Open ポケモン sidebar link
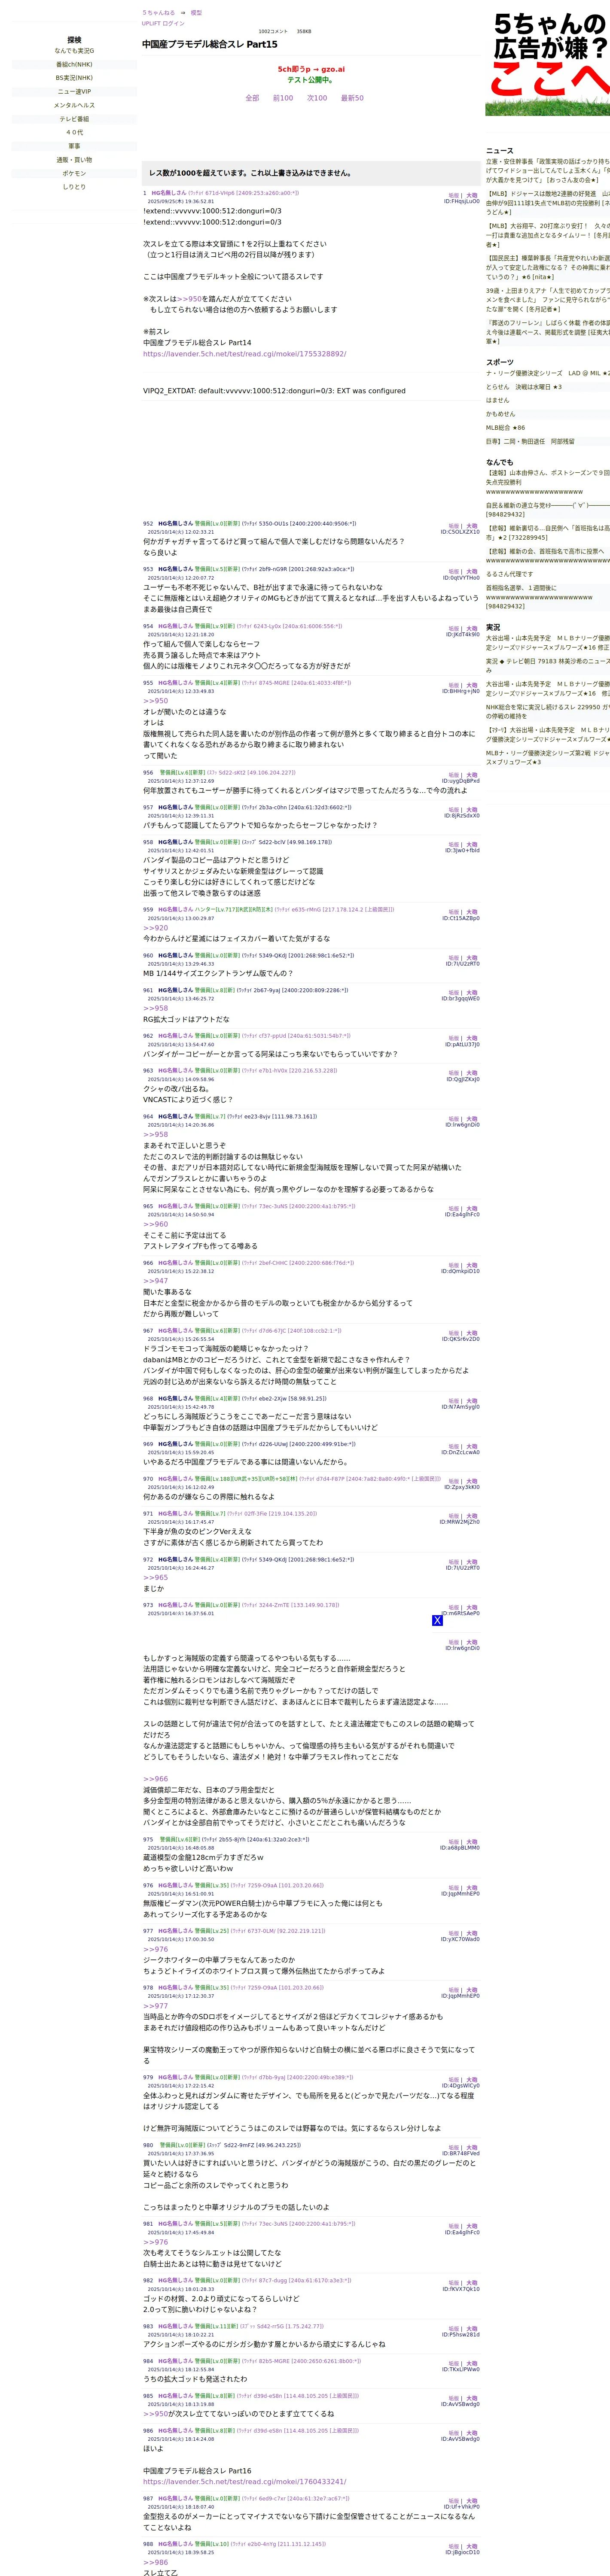 [x=74, y=173]
